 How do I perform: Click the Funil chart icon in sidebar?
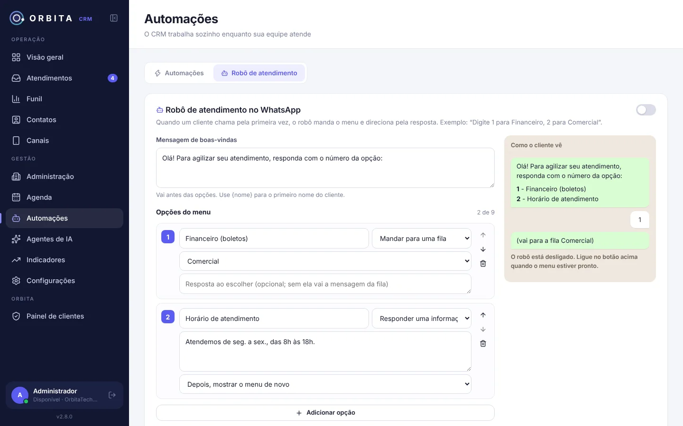16,99
